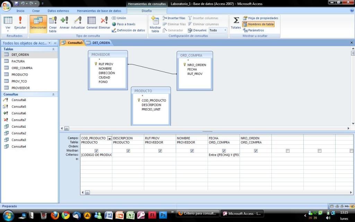This screenshot has height=222, width=355.
Task: Toggle Mostrar checkbox for FECHA column
Action: 224,151
